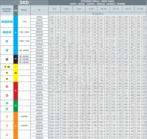Click red material group badge 14

[7, 95]
